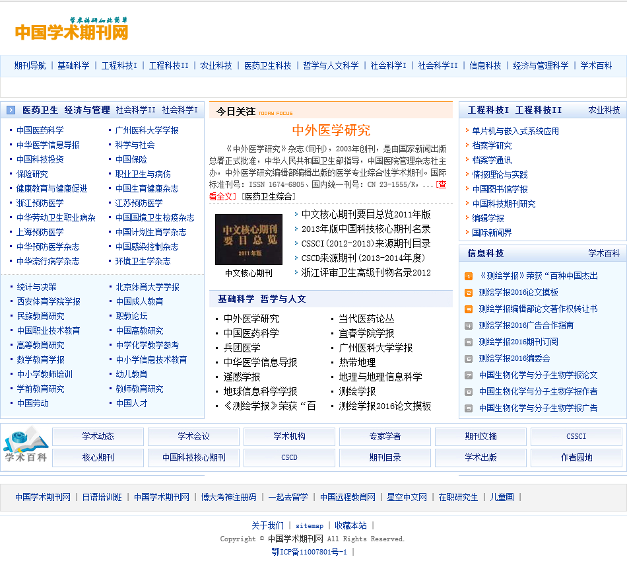Open 中文核心期刊要目总览2011年版 link
The height and width of the screenshot is (571, 627).
click(x=366, y=215)
